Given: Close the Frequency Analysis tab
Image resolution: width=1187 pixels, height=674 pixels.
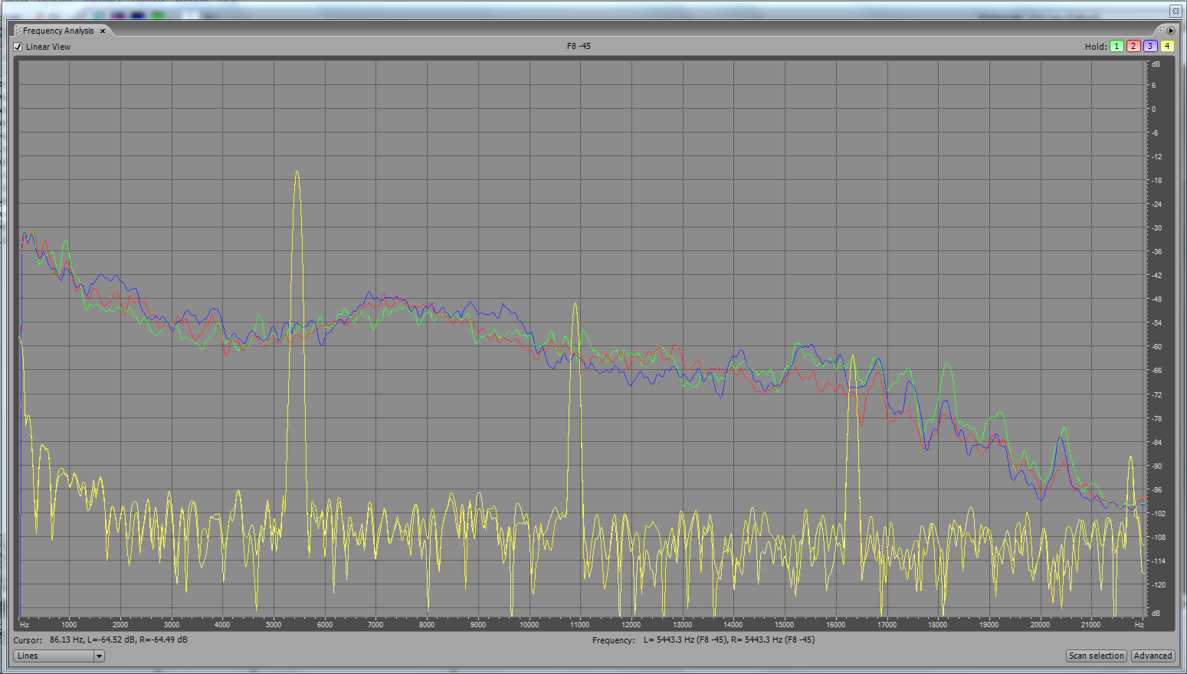Looking at the screenshot, I should 103,31.
